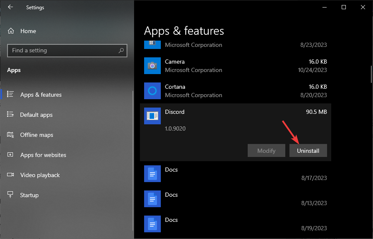Select Docs entry dated 8/17/2023

point(236,174)
